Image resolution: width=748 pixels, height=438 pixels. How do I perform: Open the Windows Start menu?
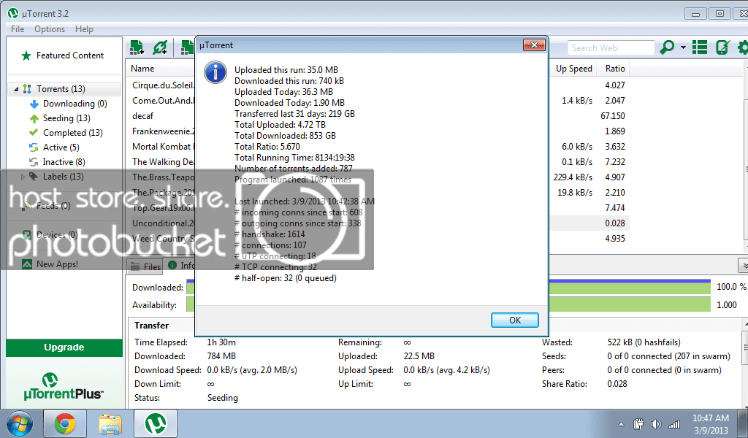click(x=20, y=423)
